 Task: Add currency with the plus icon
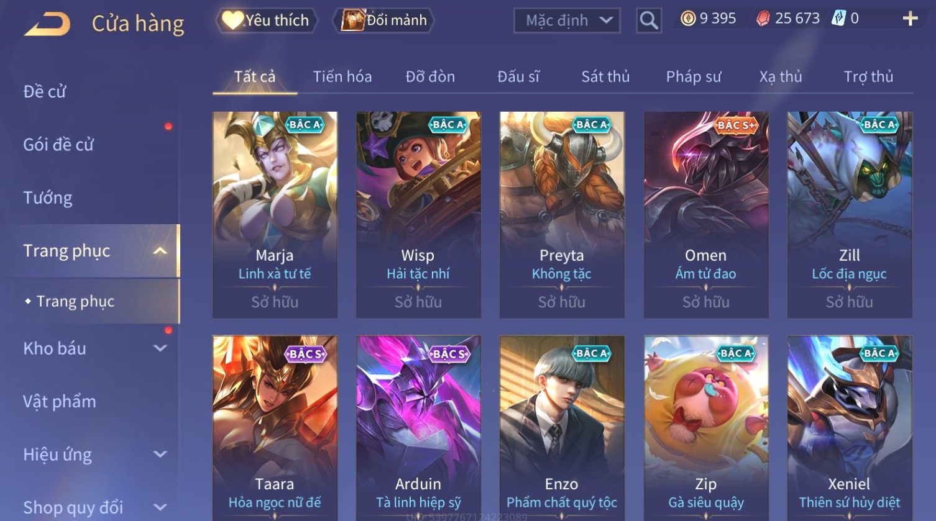tap(910, 19)
